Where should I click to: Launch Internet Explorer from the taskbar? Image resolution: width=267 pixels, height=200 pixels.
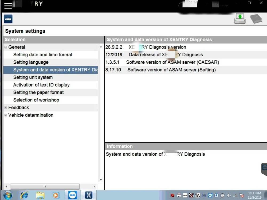(x=24, y=195)
